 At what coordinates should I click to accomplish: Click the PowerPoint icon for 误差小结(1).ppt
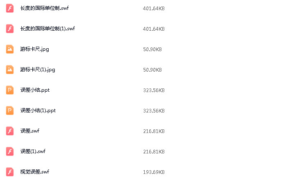tap(10, 110)
